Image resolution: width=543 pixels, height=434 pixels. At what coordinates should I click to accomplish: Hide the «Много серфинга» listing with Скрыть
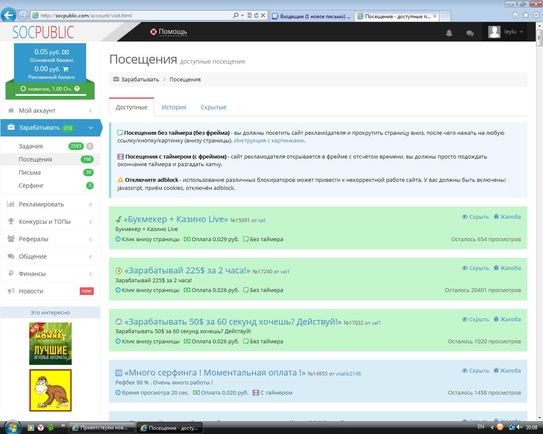coord(476,370)
